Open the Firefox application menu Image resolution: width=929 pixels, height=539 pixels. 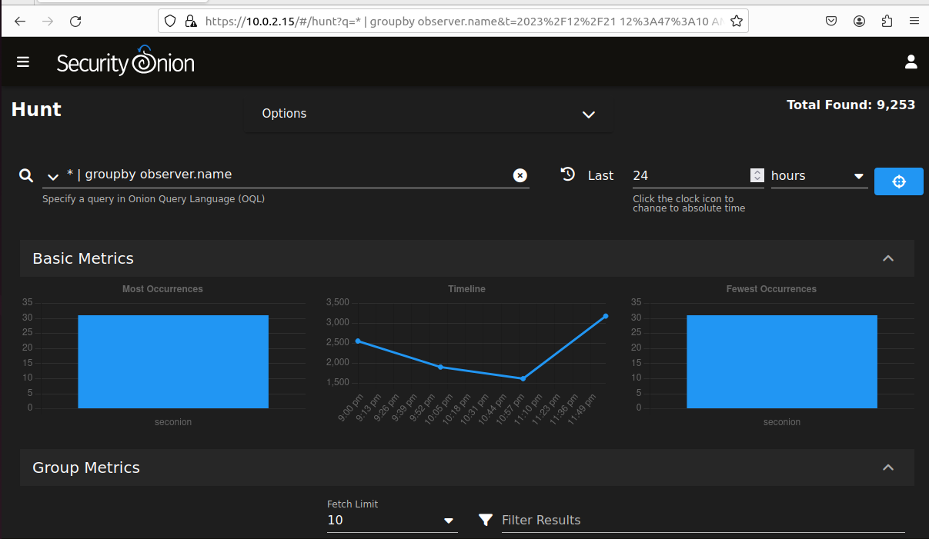click(914, 22)
